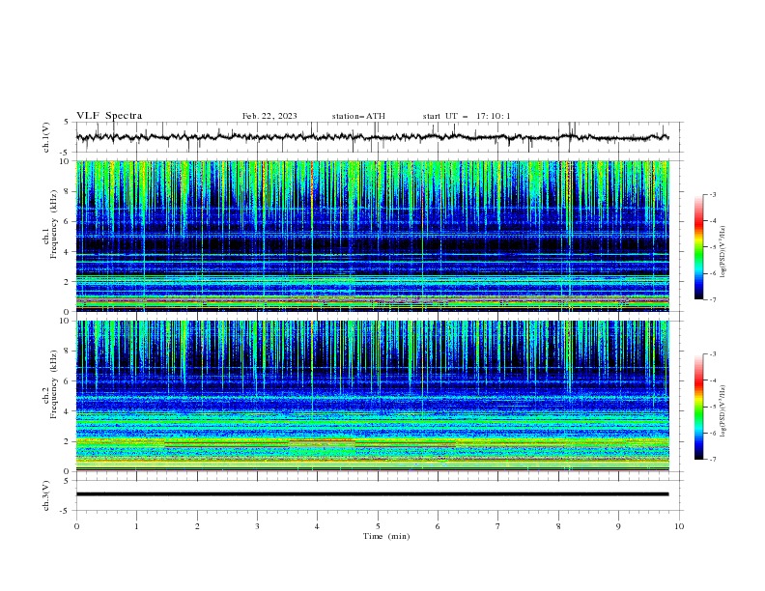Click the "-4" tick on ch.2 color bar
The width and height of the screenshot is (765, 591).
pos(713,380)
